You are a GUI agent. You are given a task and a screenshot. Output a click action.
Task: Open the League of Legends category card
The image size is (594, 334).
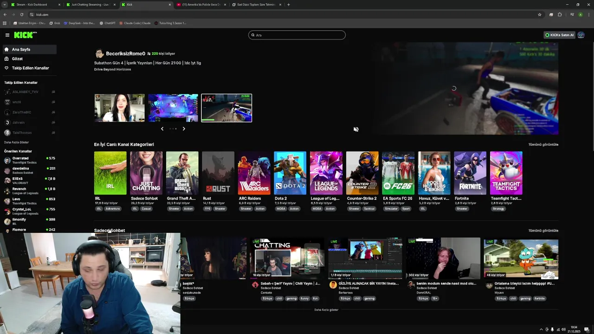coord(326,173)
